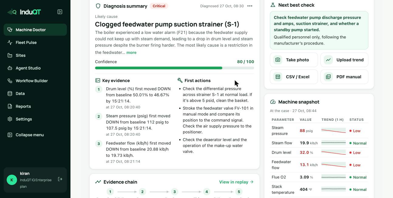Click the Critical severity badge
The height and width of the screenshot is (198, 393).
(x=159, y=6)
